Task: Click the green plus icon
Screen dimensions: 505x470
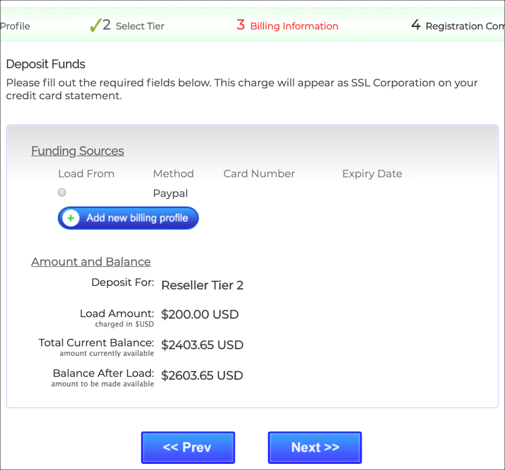Action: 71,218
